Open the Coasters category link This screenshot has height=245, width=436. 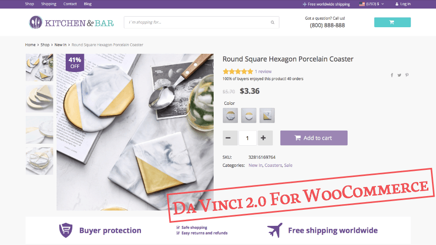tap(273, 165)
